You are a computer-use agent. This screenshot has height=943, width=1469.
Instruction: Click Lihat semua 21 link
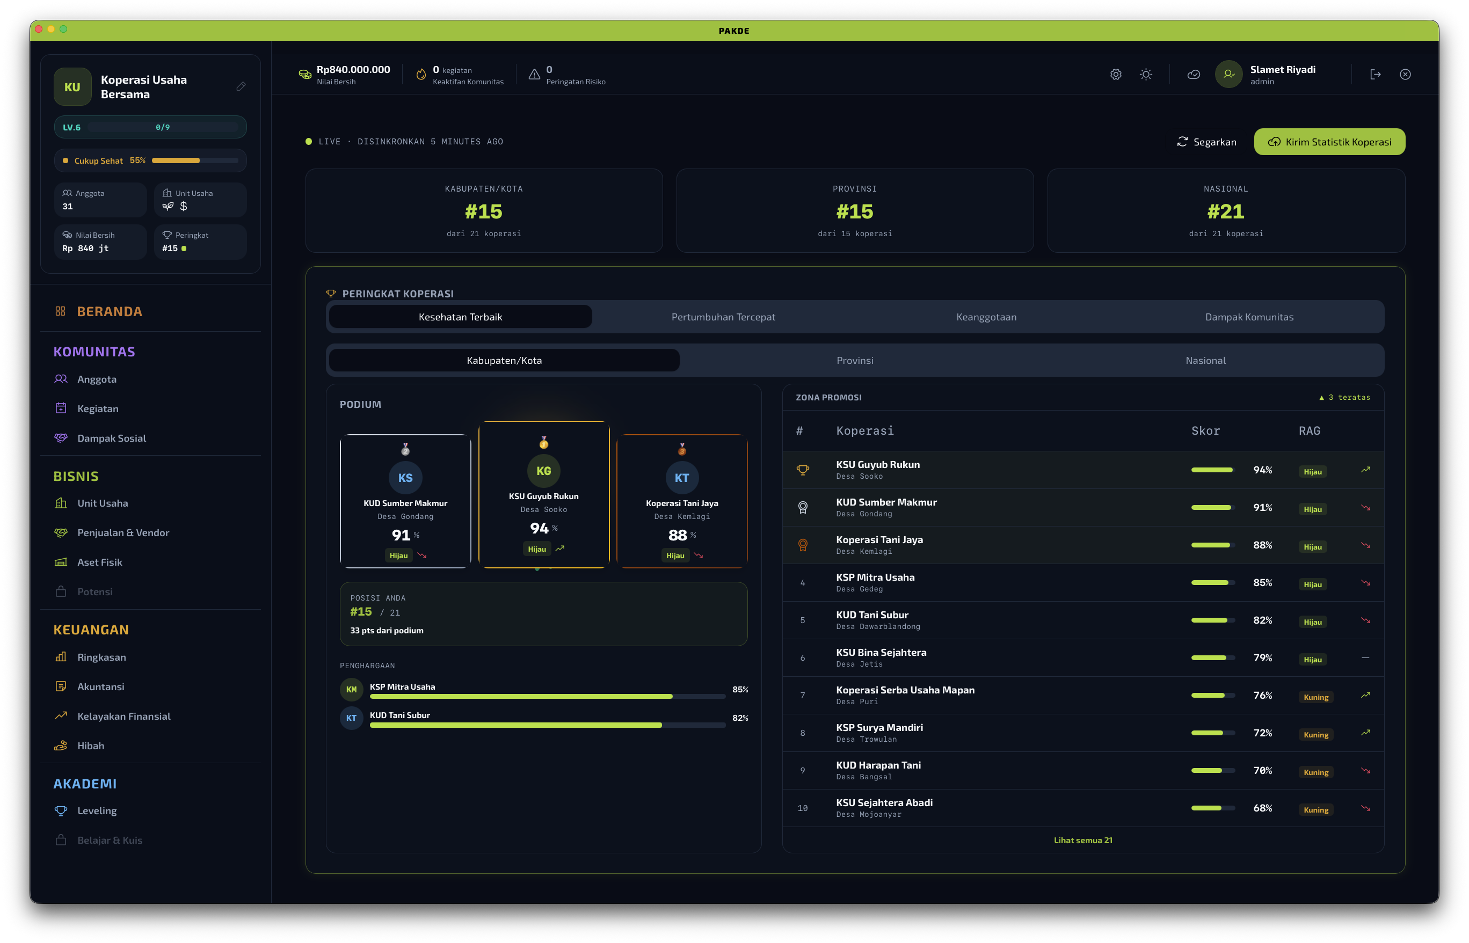[1082, 840]
